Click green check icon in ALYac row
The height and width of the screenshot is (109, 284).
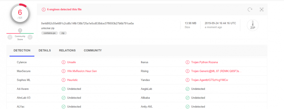click(63, 107)
